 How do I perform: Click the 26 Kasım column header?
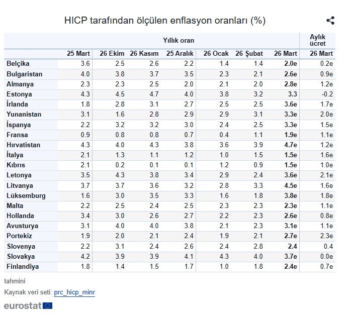pos(144,54)
